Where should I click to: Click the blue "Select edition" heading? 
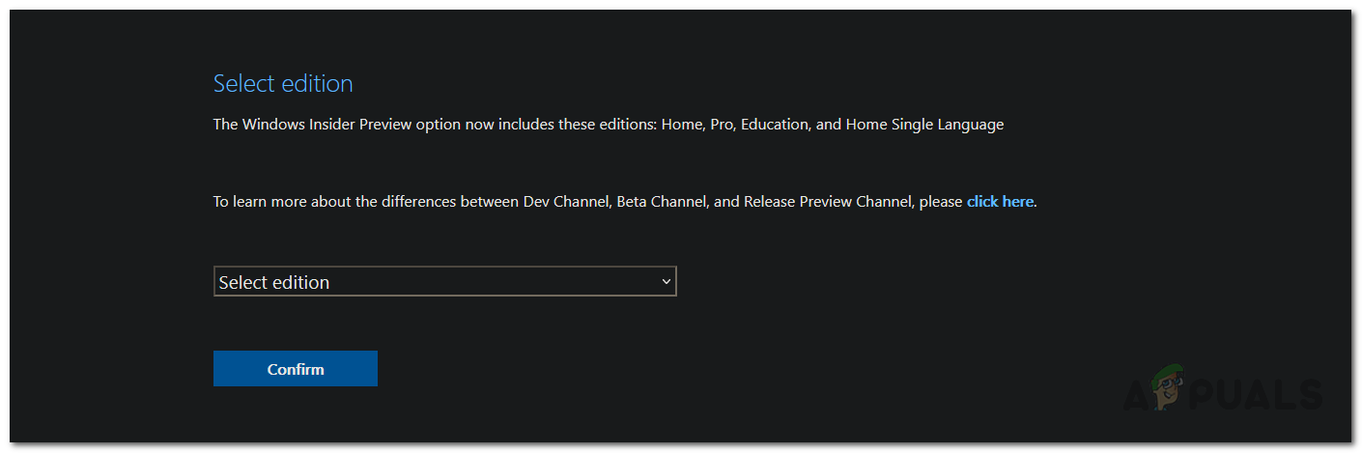[x=283, y=83]
